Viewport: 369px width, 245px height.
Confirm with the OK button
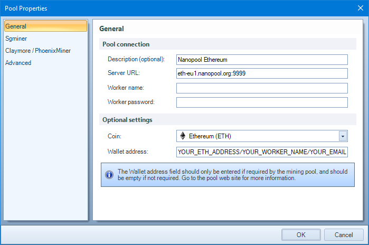point(301,234)
